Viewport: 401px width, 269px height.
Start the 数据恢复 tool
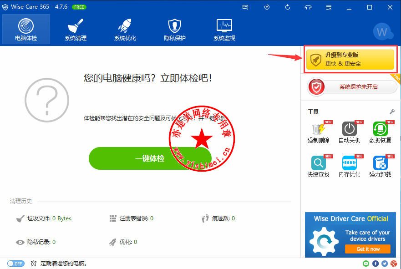(x=380, y=132)
